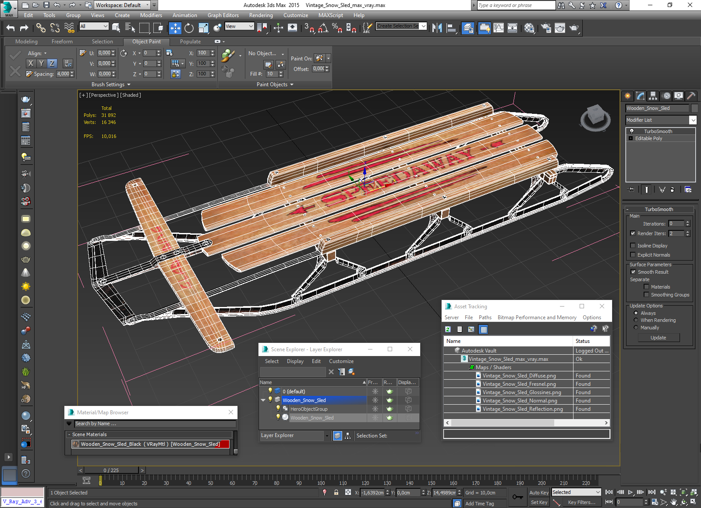Open Render Setup teapot icon

546,28
